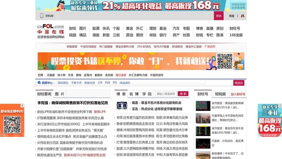Open 港股 navigation link

point(96,35)
